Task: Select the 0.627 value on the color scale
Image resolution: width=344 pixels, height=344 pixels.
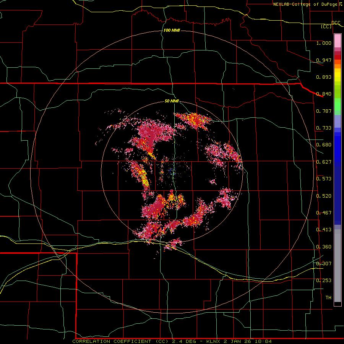Action: click(324, 162)
